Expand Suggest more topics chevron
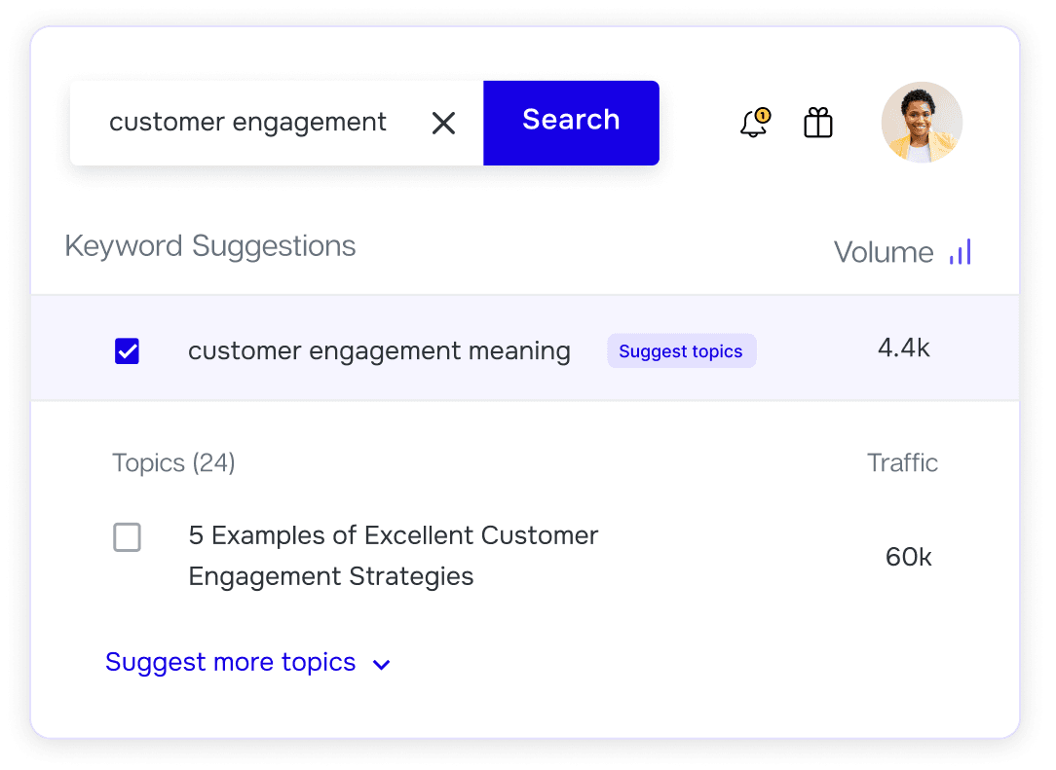The height and width of the screenshot is (770, 1056). 381,665
